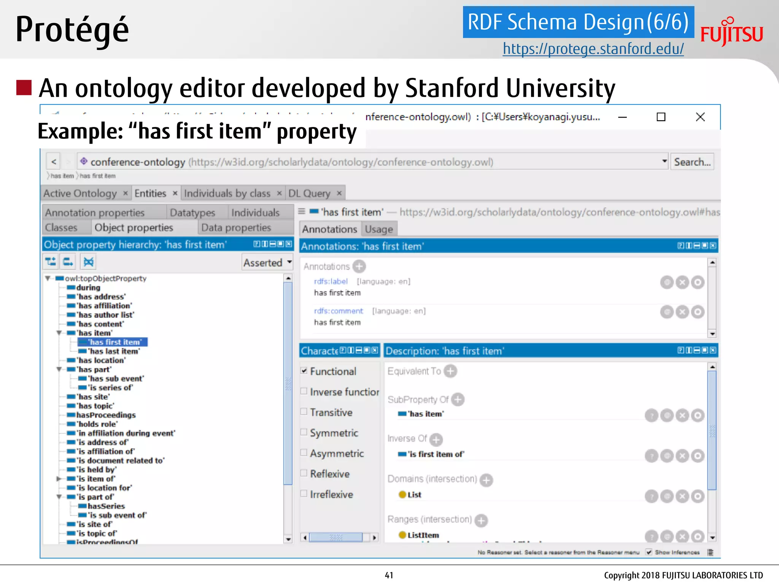779x584 pixels.
Task: Add Domains intersection entry
Action: click(x=486, y=480)
